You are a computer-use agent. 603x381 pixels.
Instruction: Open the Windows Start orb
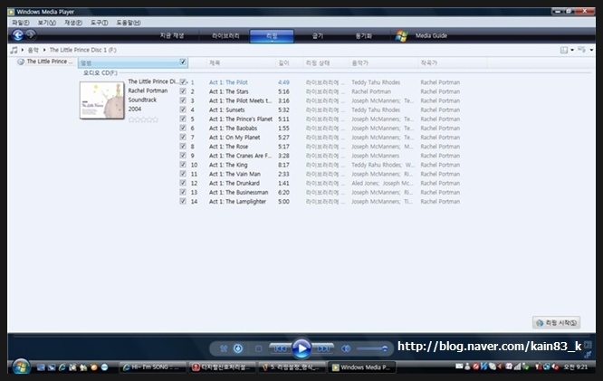point(21,367)
